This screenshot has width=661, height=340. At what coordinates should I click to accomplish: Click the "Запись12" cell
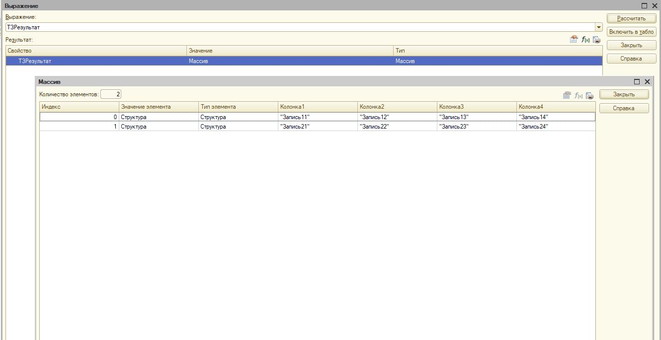click(x=397, y=117)
